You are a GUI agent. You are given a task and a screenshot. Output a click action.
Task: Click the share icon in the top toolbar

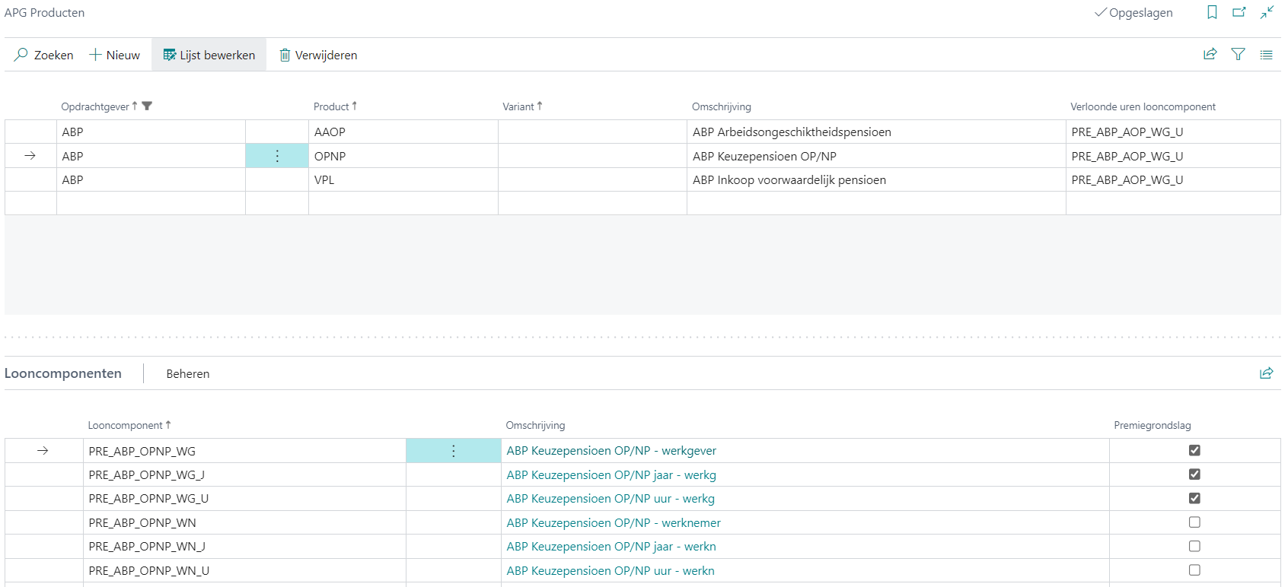click(1210, 54)
